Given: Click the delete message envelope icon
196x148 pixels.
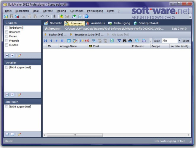Looking at the screenshot, I should 17,16.
